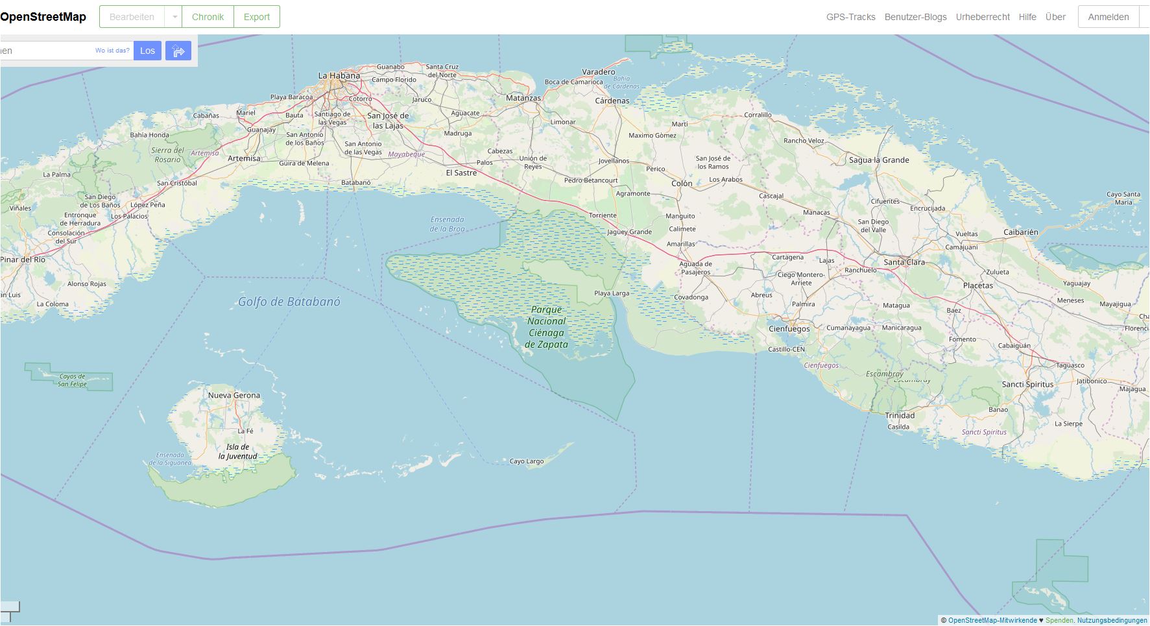
Task: Click the OpenStreetMap logo title
Action: click(43, 17)
